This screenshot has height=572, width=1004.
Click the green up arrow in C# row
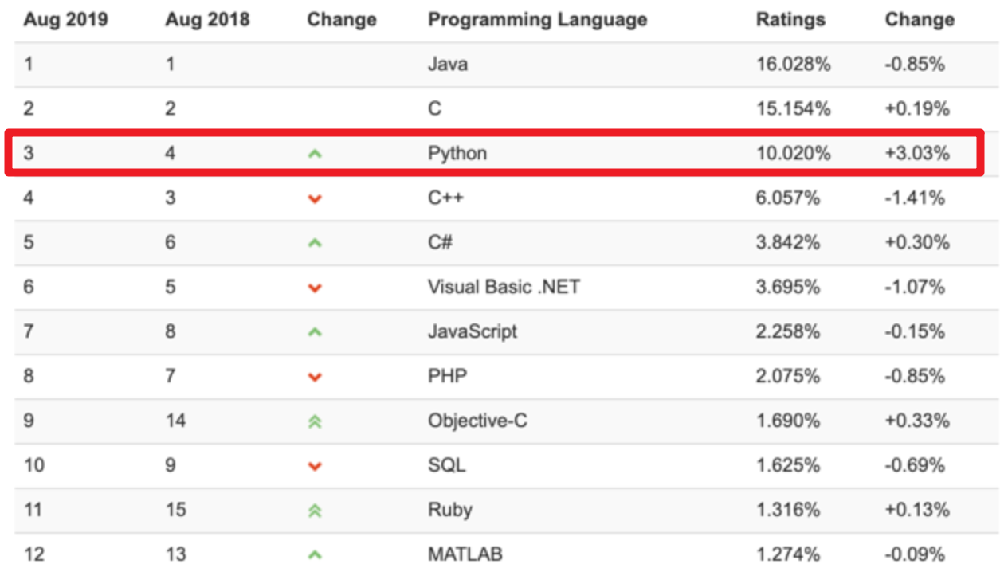click(315, 242)
